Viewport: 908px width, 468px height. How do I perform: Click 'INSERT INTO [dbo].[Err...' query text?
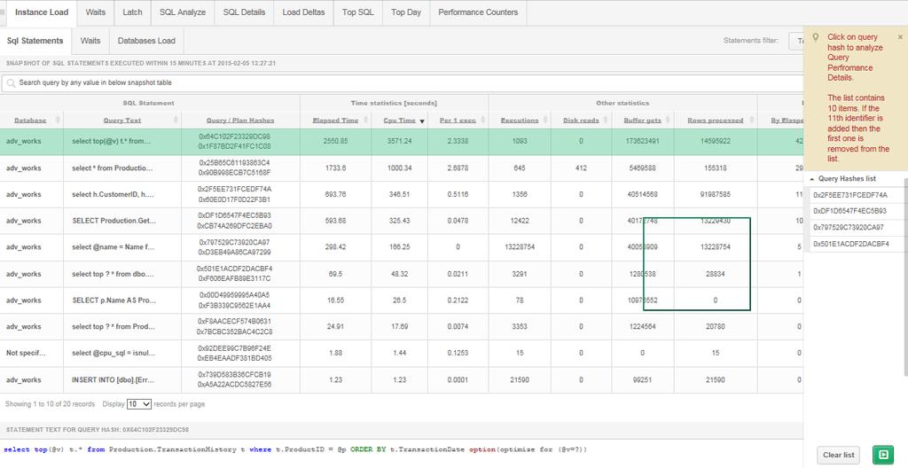[x=113, y=380]
